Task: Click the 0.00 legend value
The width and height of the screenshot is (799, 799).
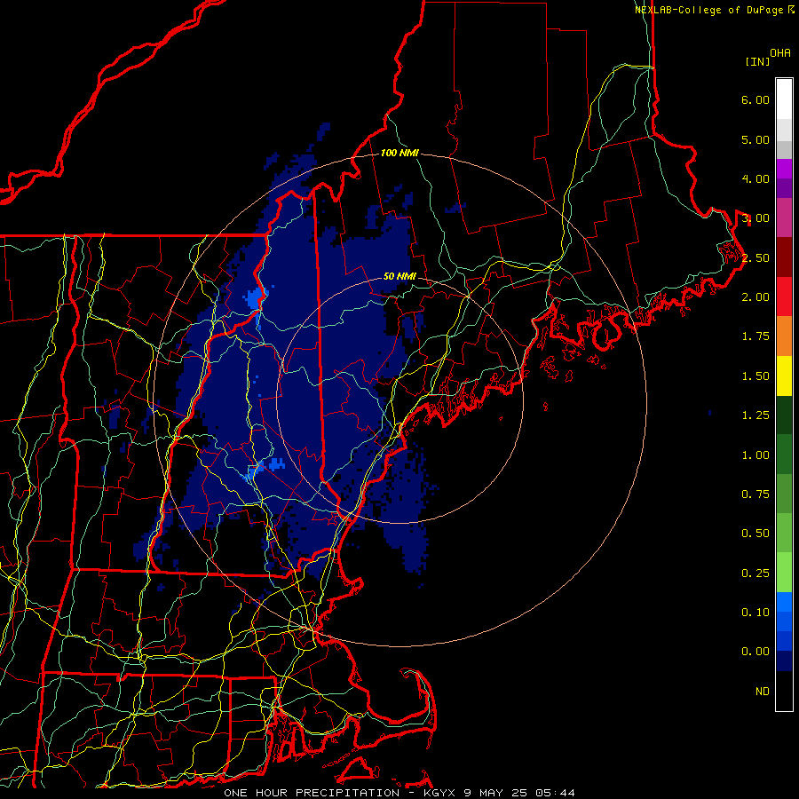Action: point(755,652)
